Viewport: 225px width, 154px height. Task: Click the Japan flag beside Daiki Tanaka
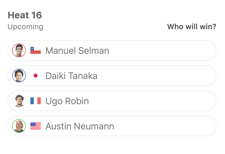tap(36, 76)
